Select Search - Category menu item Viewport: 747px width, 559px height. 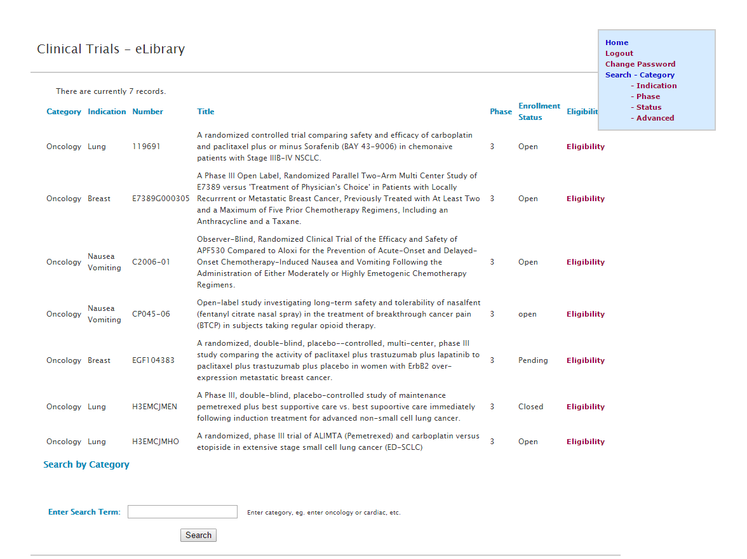pos(639,75)
